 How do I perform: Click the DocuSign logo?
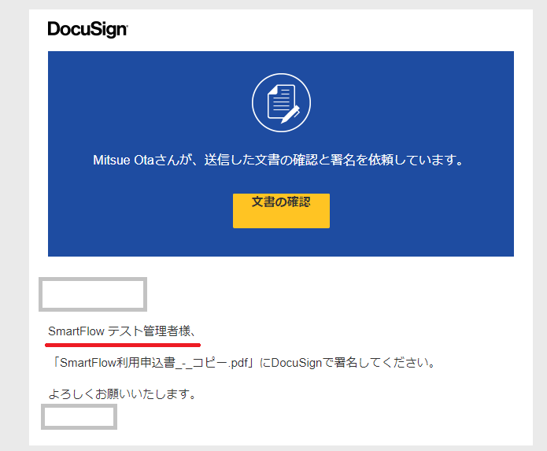(87, 29)
